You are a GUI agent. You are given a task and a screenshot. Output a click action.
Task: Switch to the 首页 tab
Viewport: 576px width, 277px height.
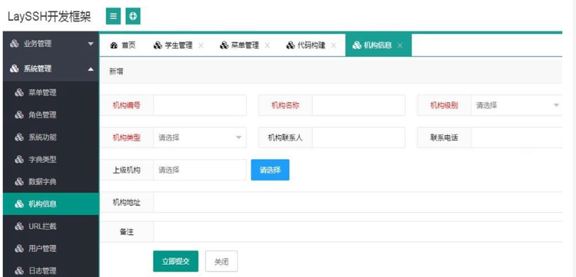[123, 46]
